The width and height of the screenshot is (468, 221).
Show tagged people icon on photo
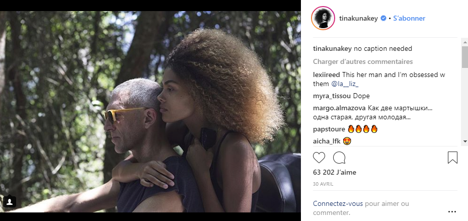coord(10,202)
